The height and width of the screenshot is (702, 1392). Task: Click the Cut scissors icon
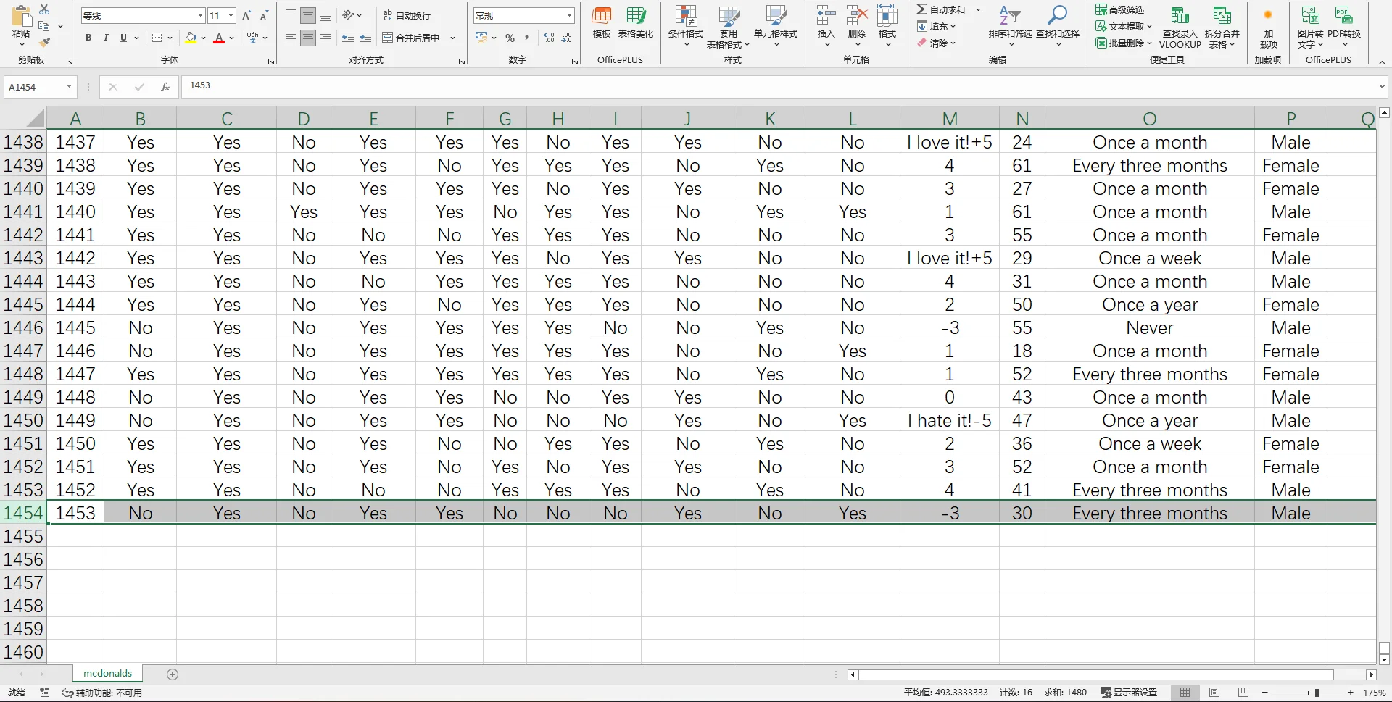pos(44,9)
